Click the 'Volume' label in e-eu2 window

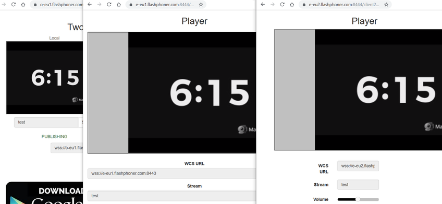tap(321, 199)
